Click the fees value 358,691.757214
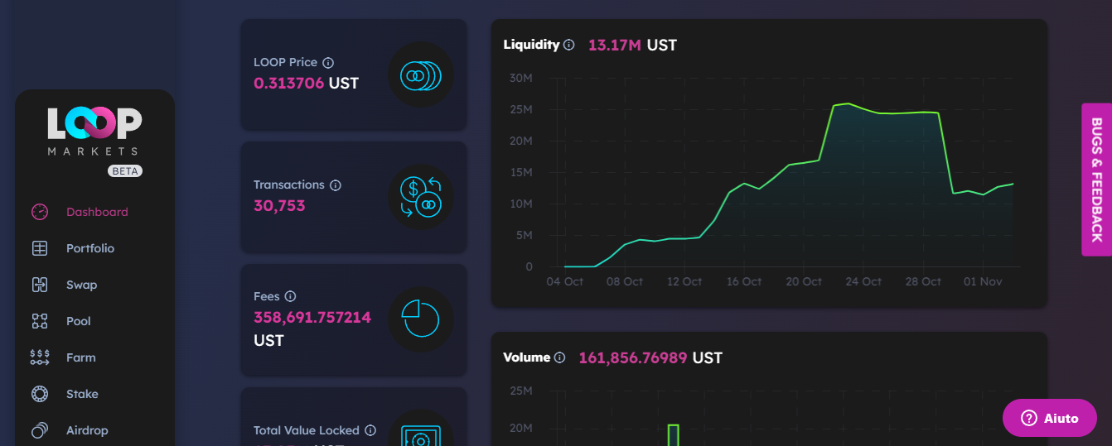 pyautogui.click(x=312, y=317)
